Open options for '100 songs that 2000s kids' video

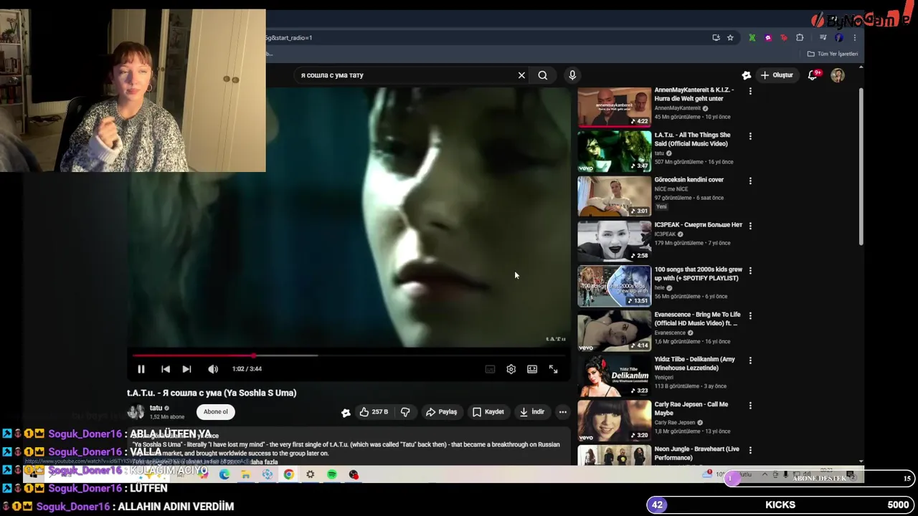pos(750,271)
